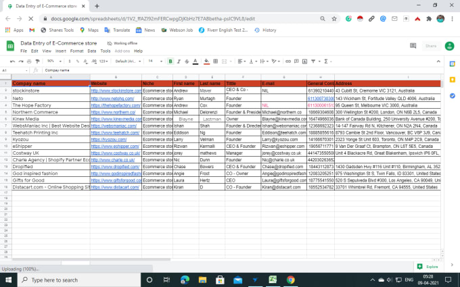Open new browser tab
The image size is (460, 287).
[x=97, y=6]
